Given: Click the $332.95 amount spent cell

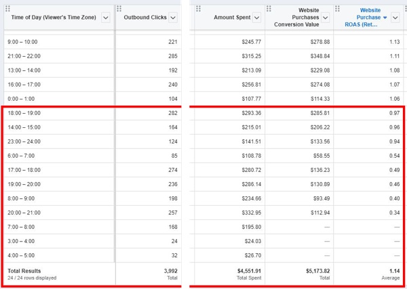Looking at the screenshot, I should 251,213.
